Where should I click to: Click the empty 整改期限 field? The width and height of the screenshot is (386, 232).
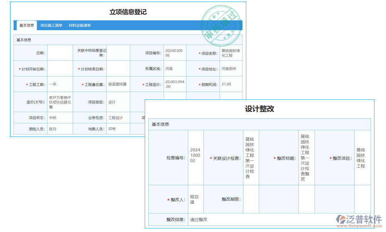tap(251, 199)
